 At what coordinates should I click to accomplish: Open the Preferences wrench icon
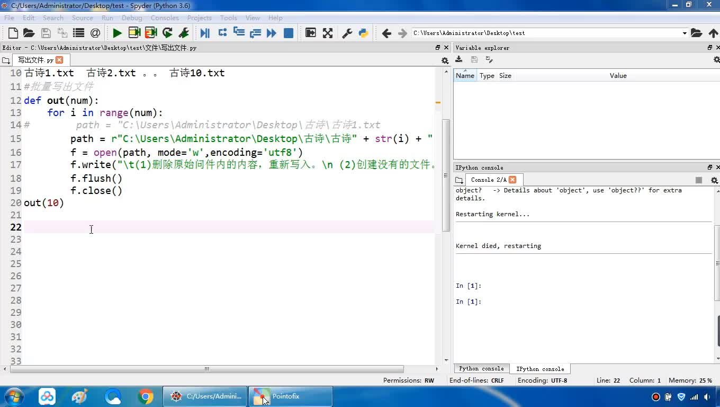pyautogui.click(x=347, y=33)
